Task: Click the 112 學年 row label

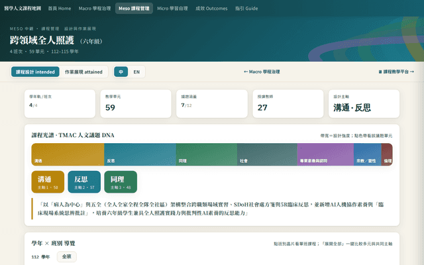Action: pyautogui.click(x=40, y=257)
